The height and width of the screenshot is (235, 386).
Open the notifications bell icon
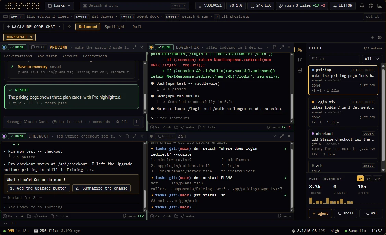[x=362, y=6]
